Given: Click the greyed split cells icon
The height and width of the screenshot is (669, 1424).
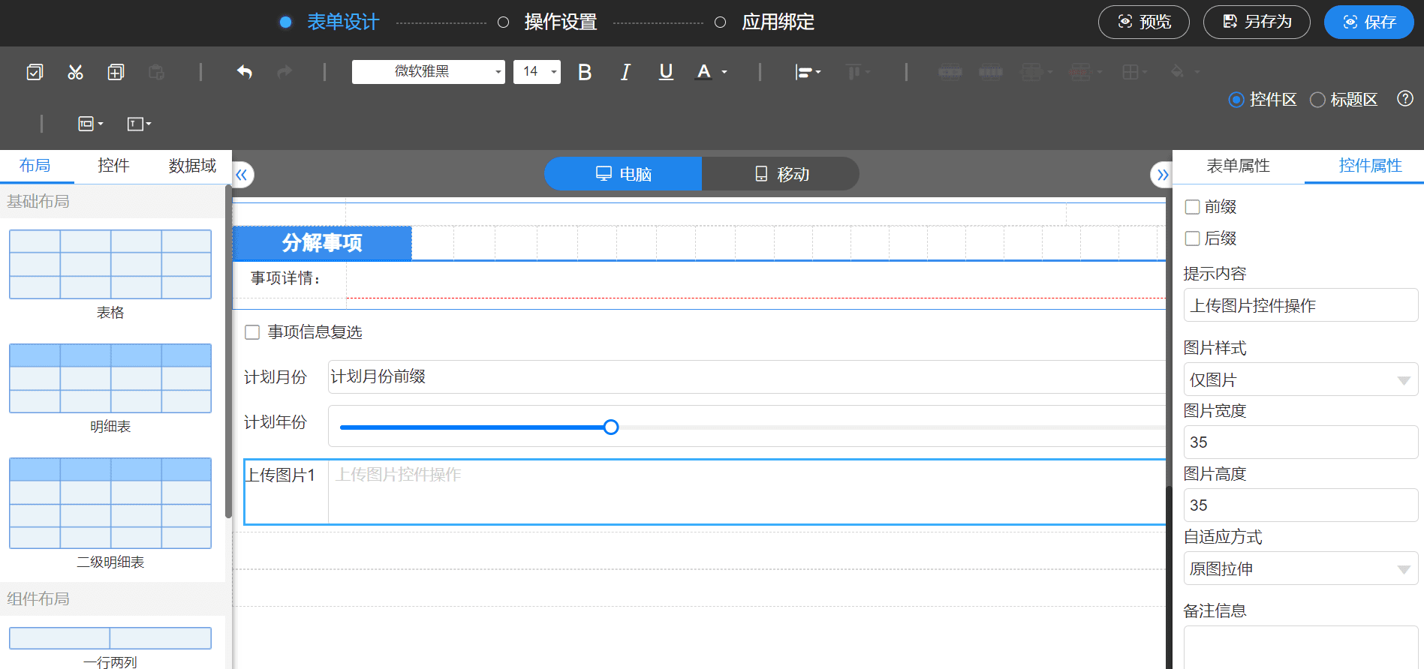Looking at the screenshot, I should click(x=991, y=72).
